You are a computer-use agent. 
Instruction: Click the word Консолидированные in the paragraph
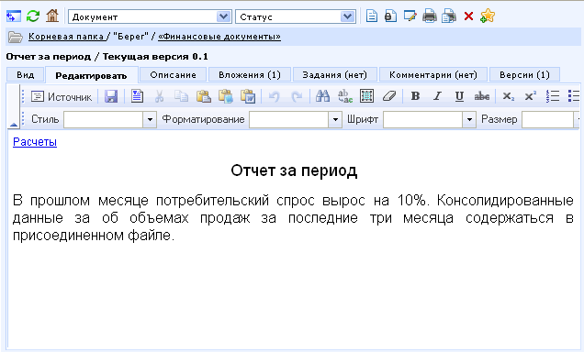coord(505,201)
